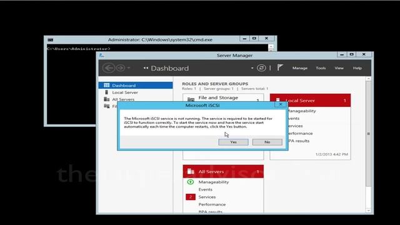Open the Help menu
Viewport: 400px width, 225px height.
click(x=357, y=68)
